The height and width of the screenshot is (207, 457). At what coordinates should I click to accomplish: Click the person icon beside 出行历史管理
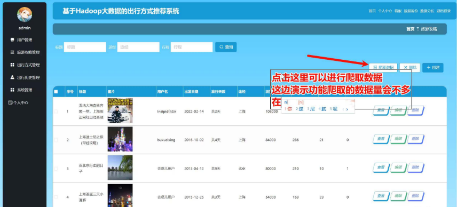click(12, 77)
